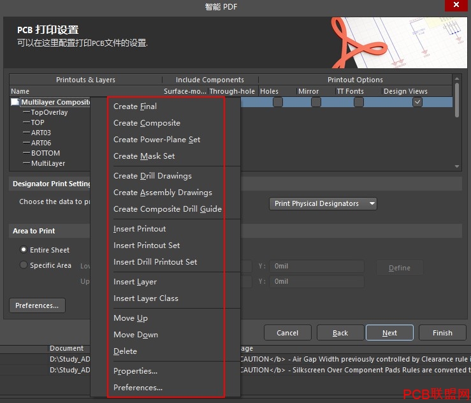
Task: Click the Design Views column header
Action: point(405,91)
